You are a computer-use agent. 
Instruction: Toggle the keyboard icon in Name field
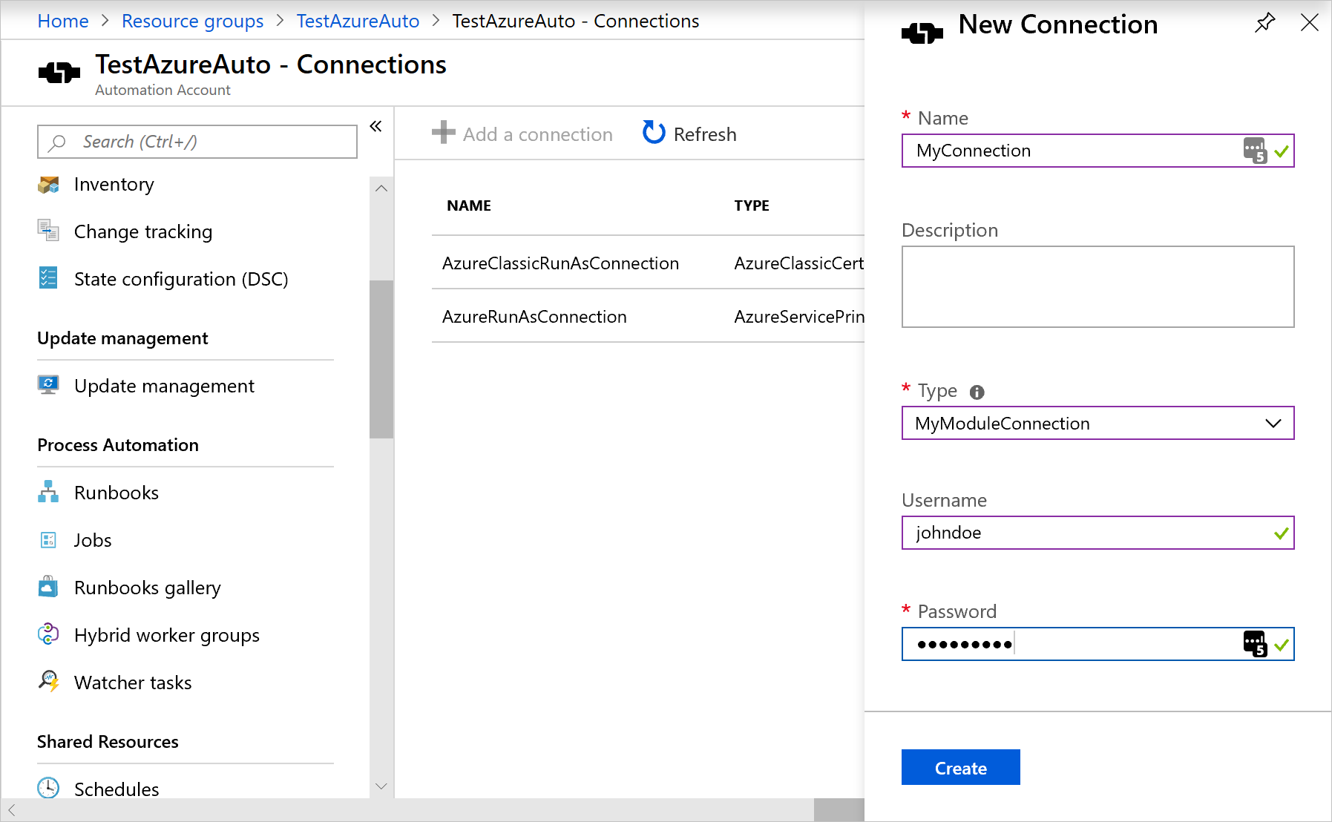1256,151
